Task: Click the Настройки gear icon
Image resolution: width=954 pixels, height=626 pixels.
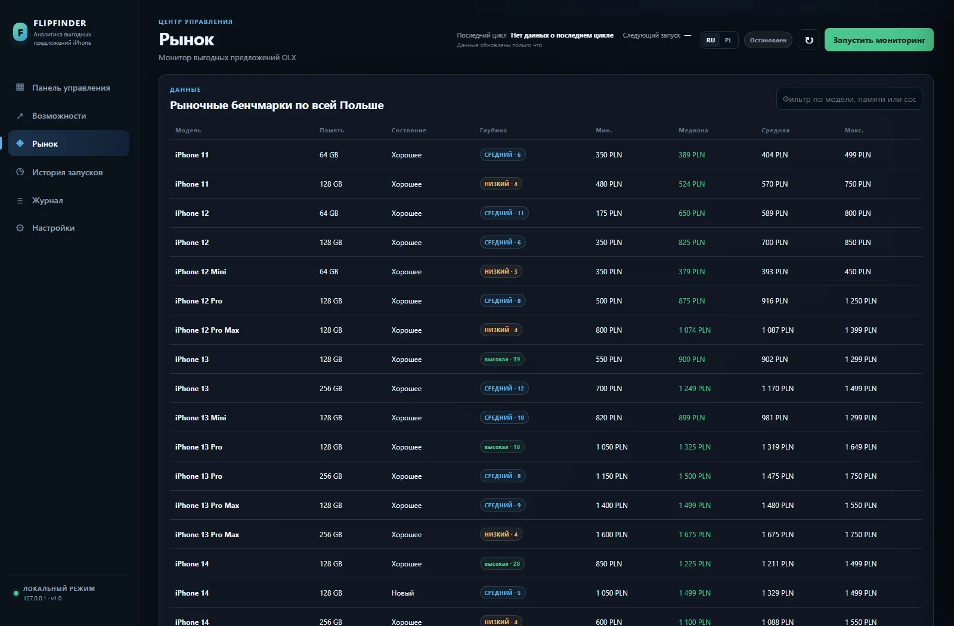Action: pyautogui.click(x=20, y=228)
